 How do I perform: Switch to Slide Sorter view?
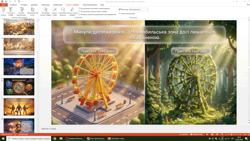212,134
